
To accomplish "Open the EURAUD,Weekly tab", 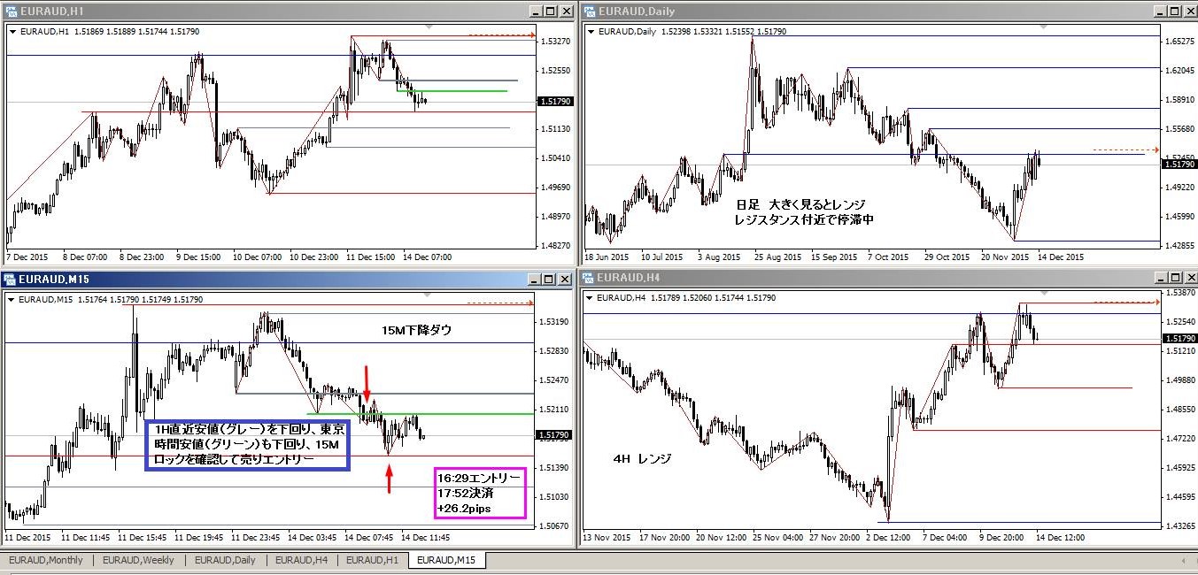I will click(x=138, y=560).
